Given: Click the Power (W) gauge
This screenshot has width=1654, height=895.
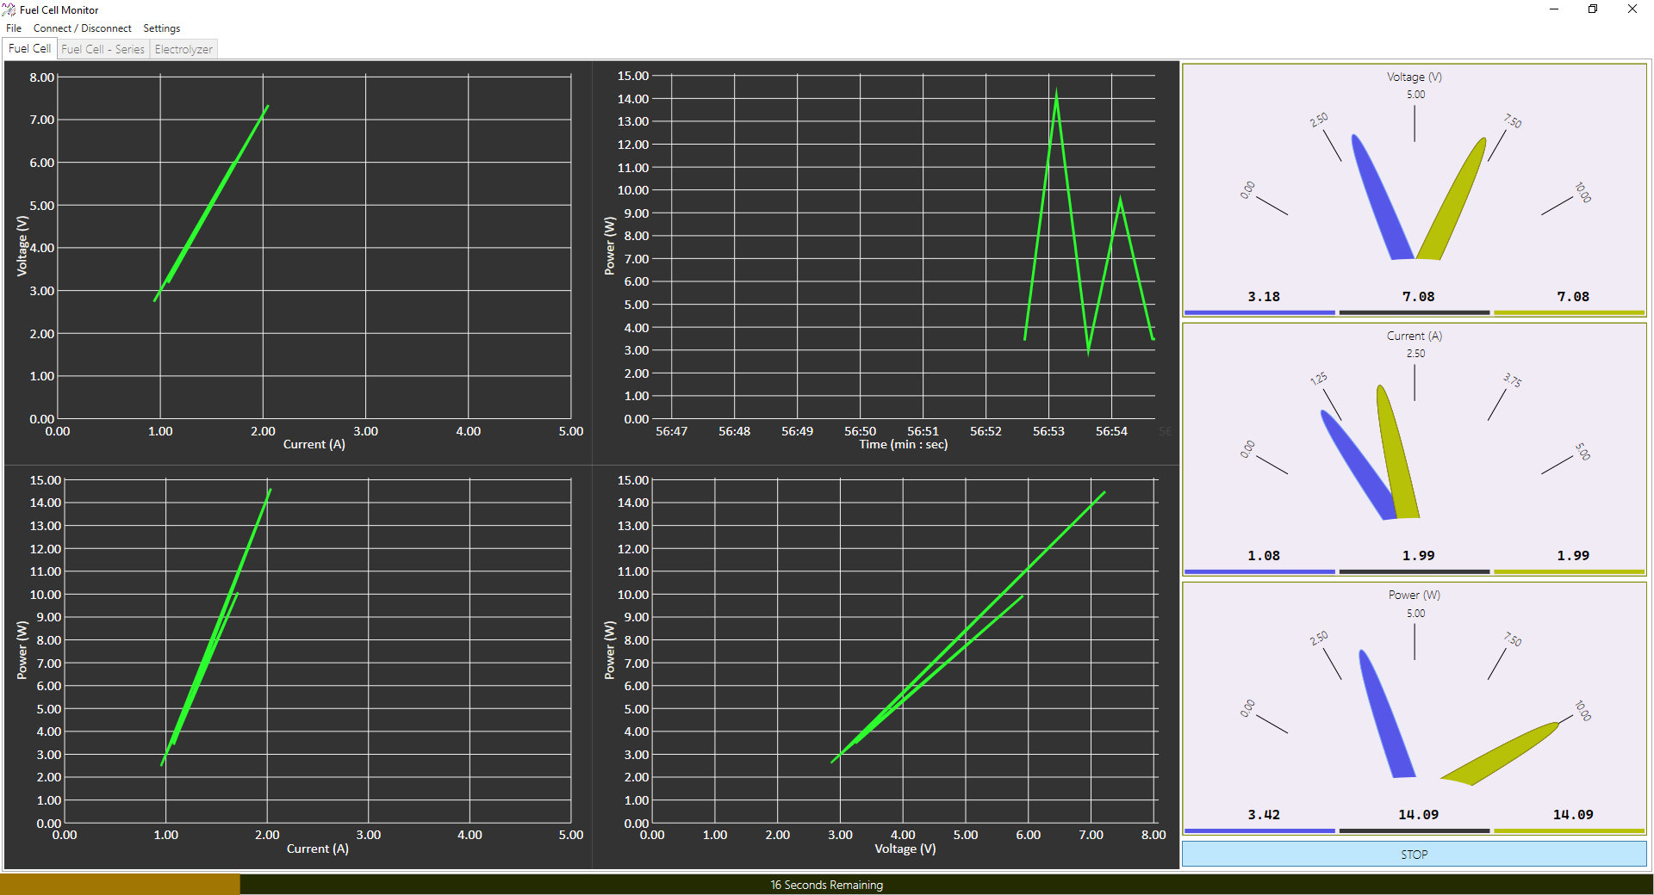Looking at the screenshot, I should coord(1414,706).
